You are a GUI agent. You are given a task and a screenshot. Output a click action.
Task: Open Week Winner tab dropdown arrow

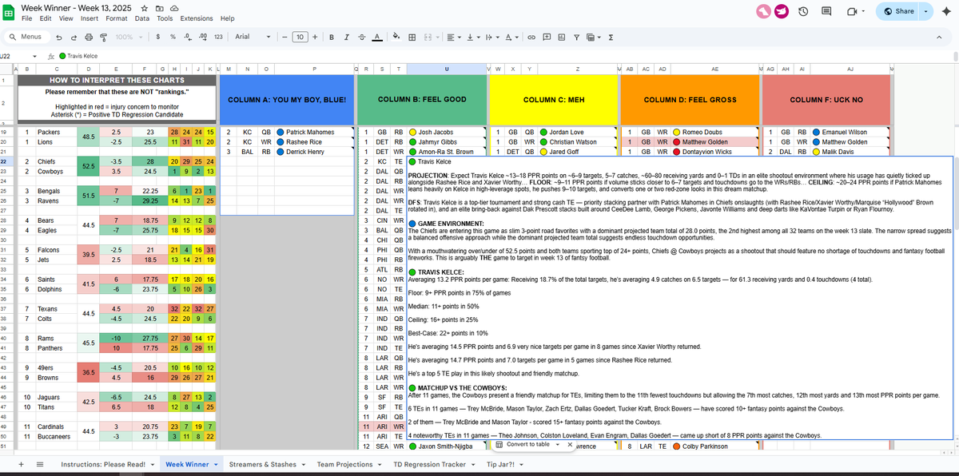point(217,465)
